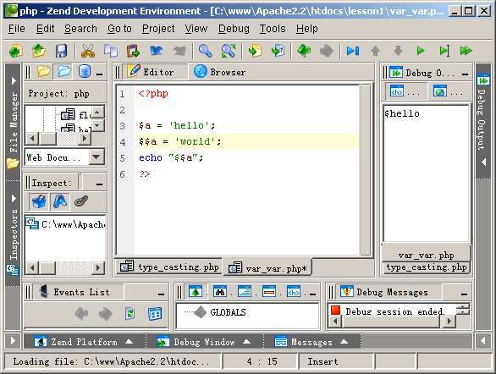
Task: Click the Undo toolbar icon
Action: pyautogui.click(x=157, y=51)
